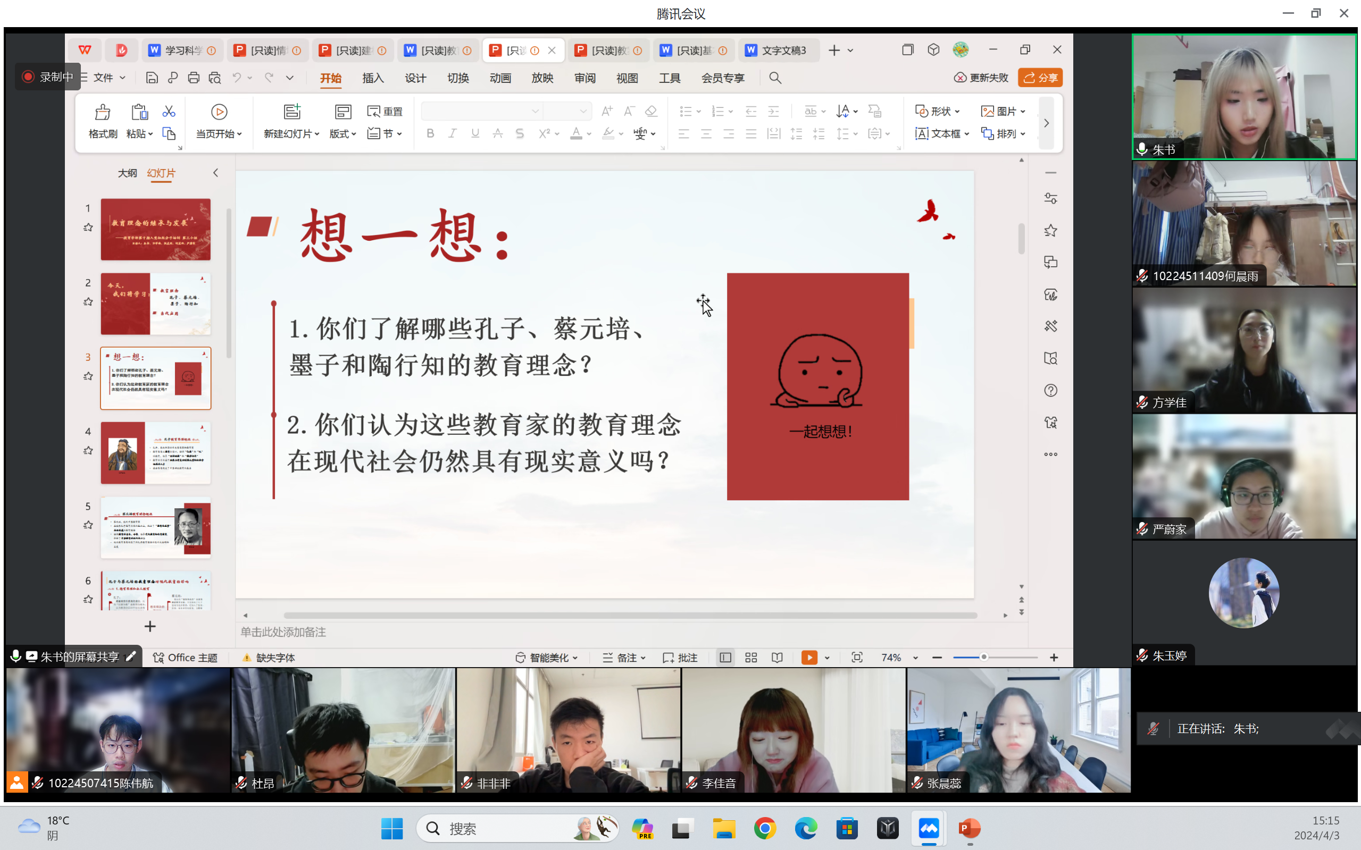Open the 设计 ribbon tab
The width and height of the screenshot is (1361, 850).
tap(415, 78)
